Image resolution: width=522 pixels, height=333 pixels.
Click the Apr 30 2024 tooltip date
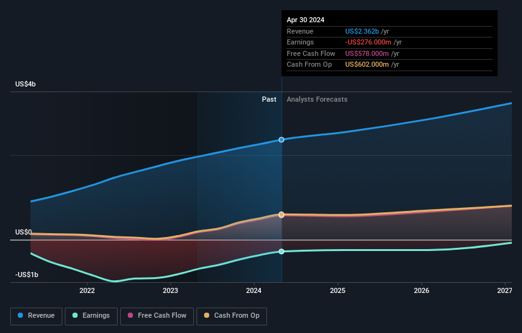(306, 20)
